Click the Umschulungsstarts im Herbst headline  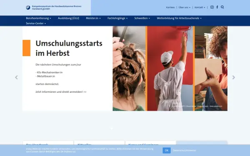pos(69,48)
